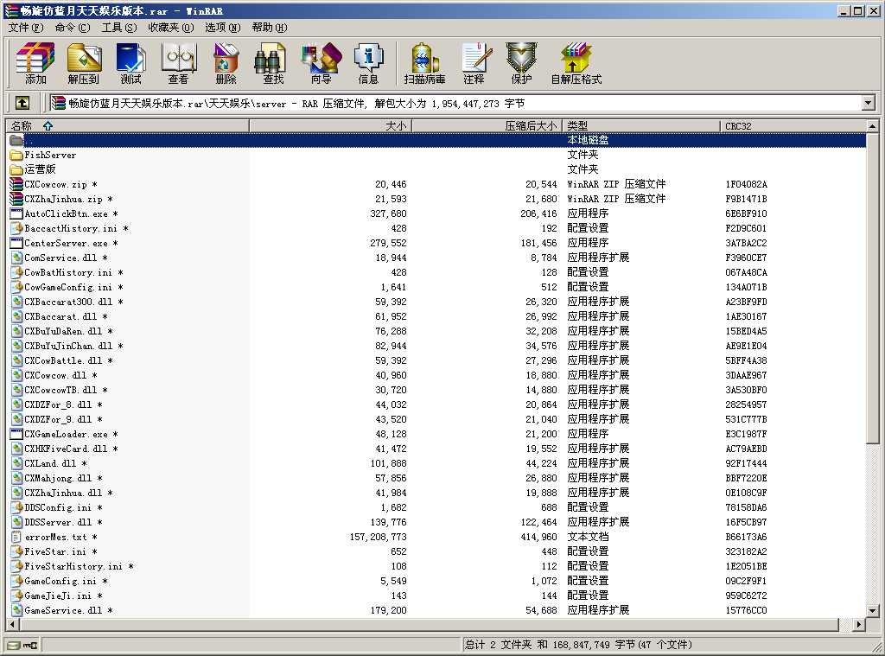Click the SFX (自解压格式) toolbar icon

tap(576, 63)
